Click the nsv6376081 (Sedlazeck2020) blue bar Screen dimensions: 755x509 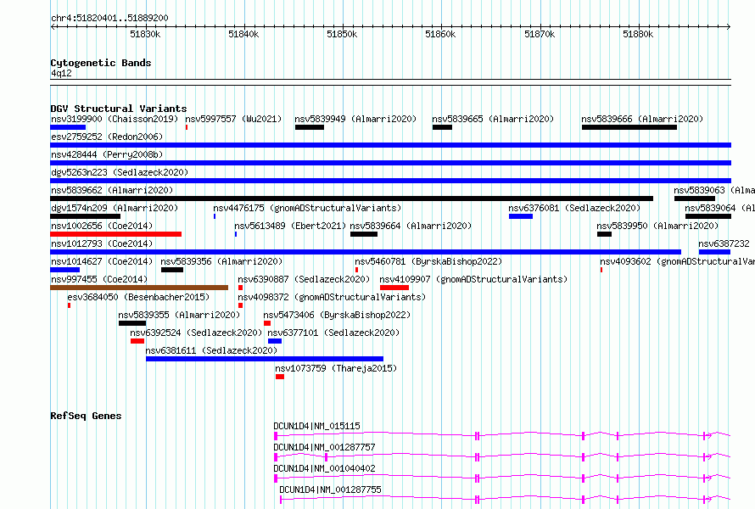(x=521, y=216)
